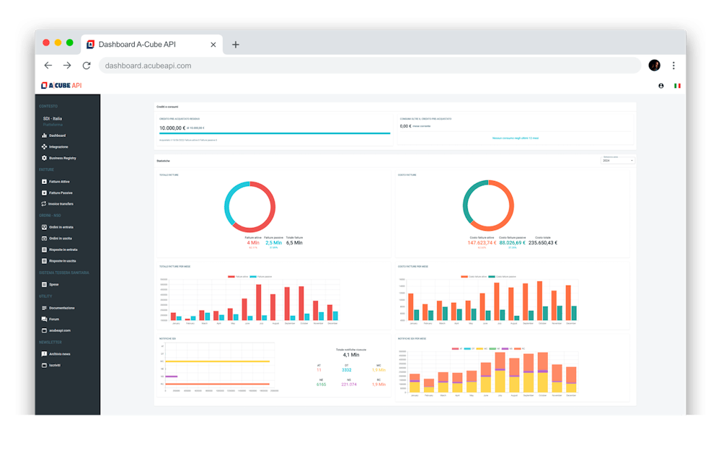This screenshot has height=450, width=721.
Task: Toggle the AT series in notifiche legend
Action: 455,348
